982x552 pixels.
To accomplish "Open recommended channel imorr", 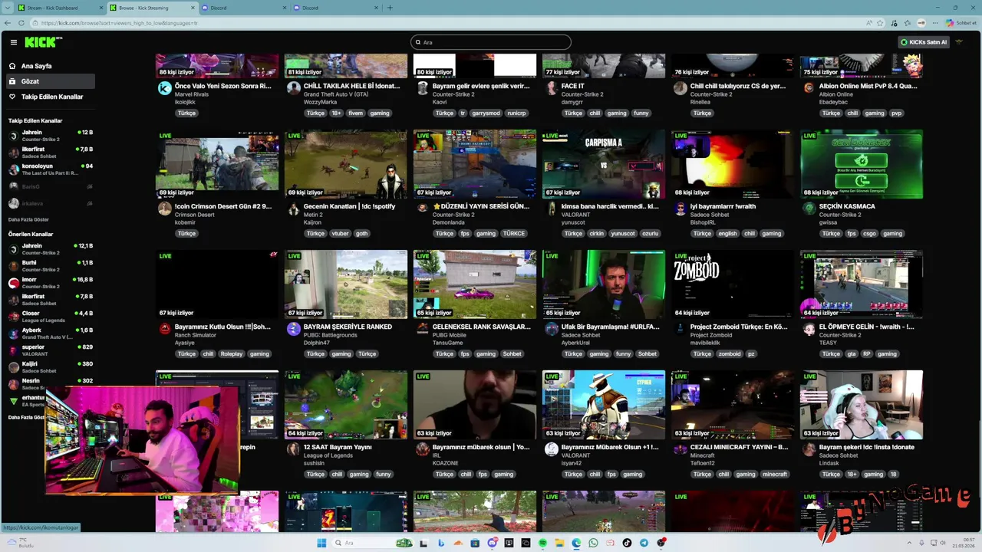I will click(50, 283).
